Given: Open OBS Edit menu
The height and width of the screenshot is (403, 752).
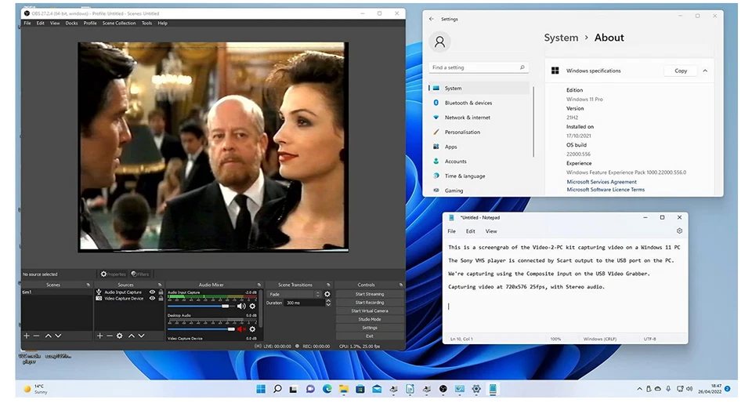Looking at the screenshot, I should pos(41,23).
